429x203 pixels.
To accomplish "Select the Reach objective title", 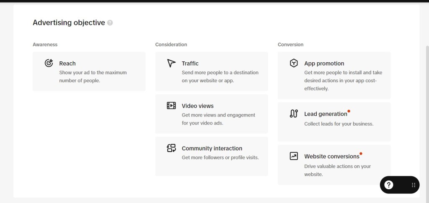I will (67, 63).
